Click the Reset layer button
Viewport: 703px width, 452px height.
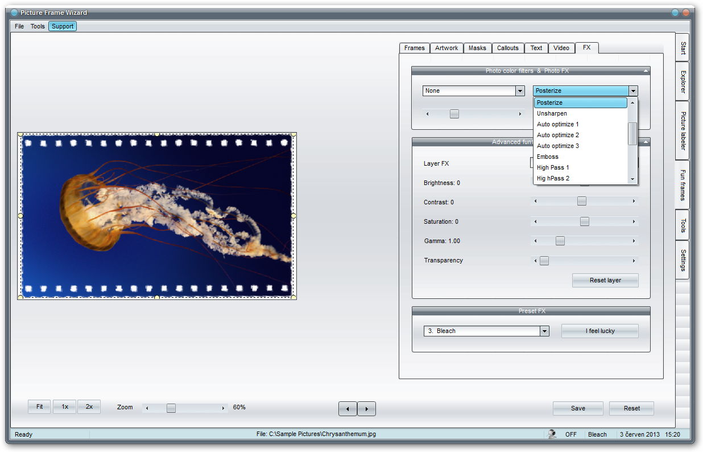605,280
